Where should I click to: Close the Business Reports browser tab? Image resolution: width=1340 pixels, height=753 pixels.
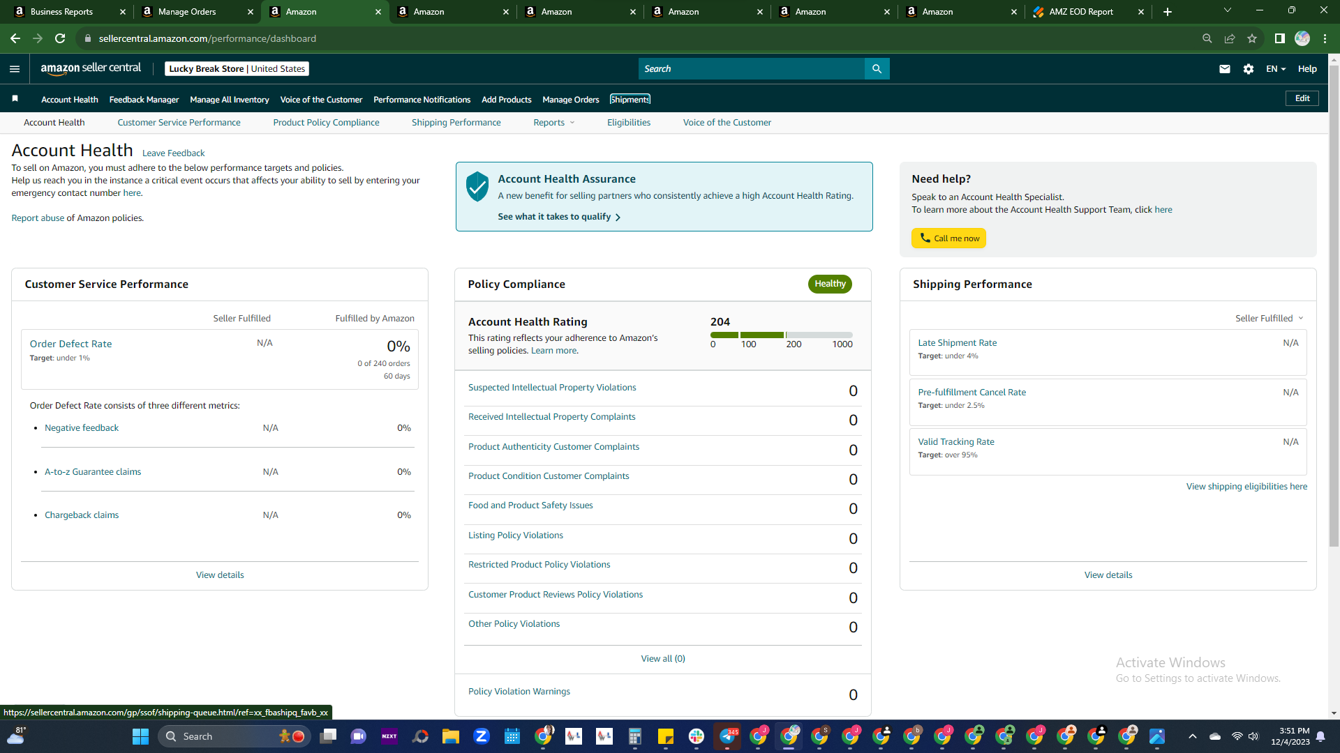click(x=123, y=12)
